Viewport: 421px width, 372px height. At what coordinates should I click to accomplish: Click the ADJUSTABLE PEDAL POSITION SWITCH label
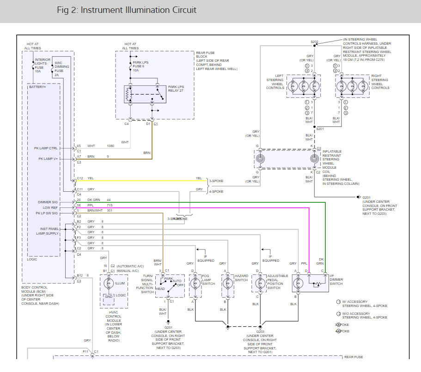click(277, 282)
